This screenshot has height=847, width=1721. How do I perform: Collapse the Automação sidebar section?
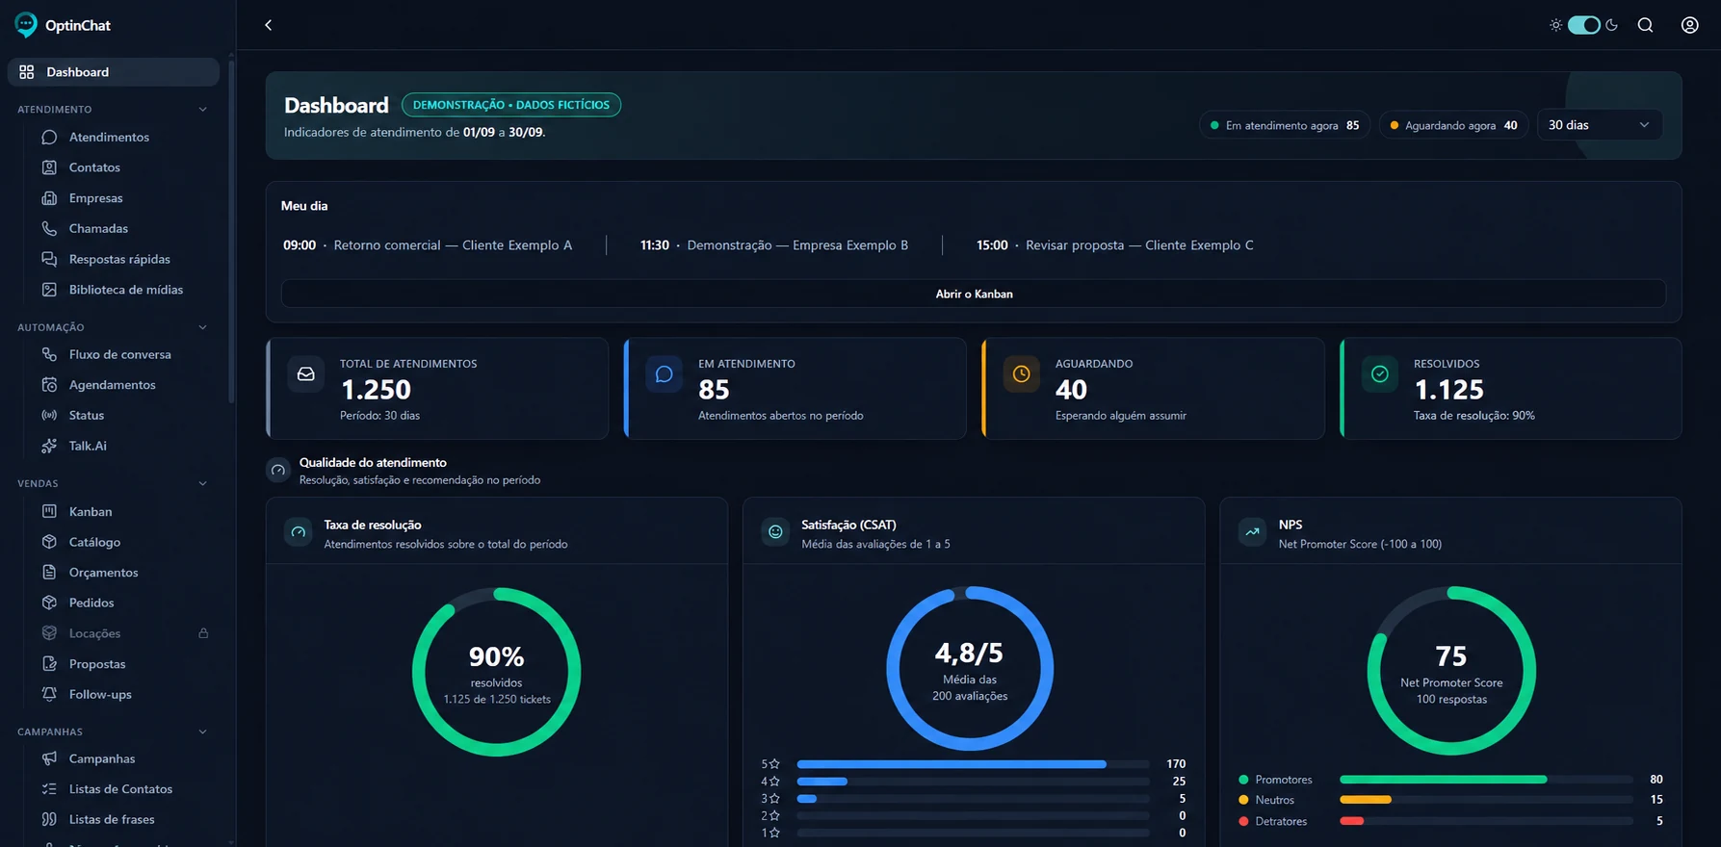click(202, 327)
